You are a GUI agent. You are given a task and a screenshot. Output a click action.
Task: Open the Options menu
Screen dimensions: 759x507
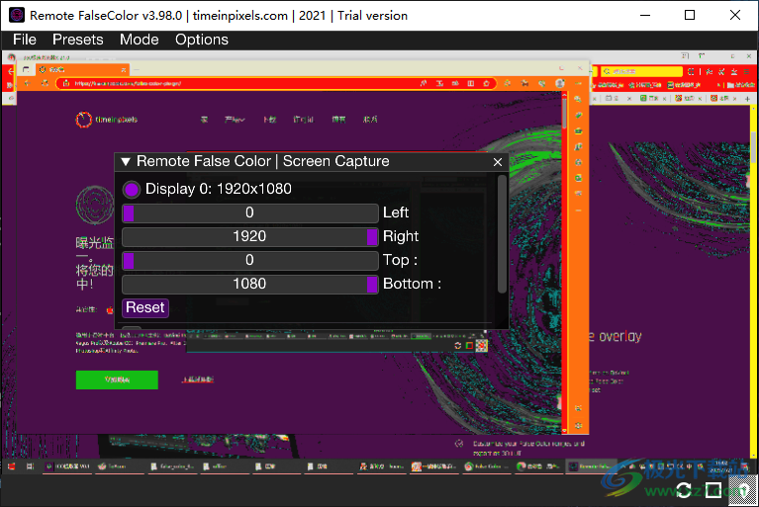(201, 40)
